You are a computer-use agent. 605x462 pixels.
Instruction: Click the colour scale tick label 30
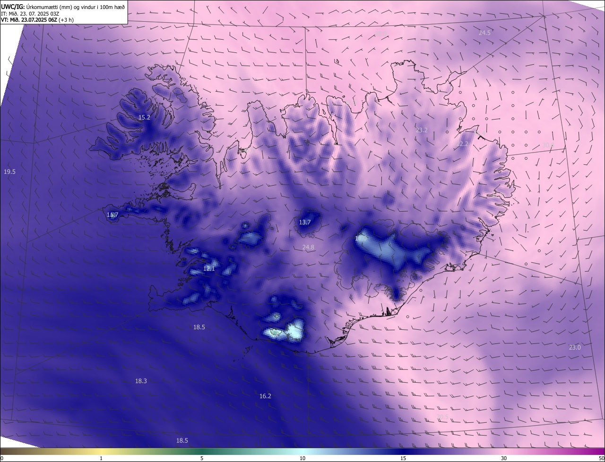(x=504, y=459)
